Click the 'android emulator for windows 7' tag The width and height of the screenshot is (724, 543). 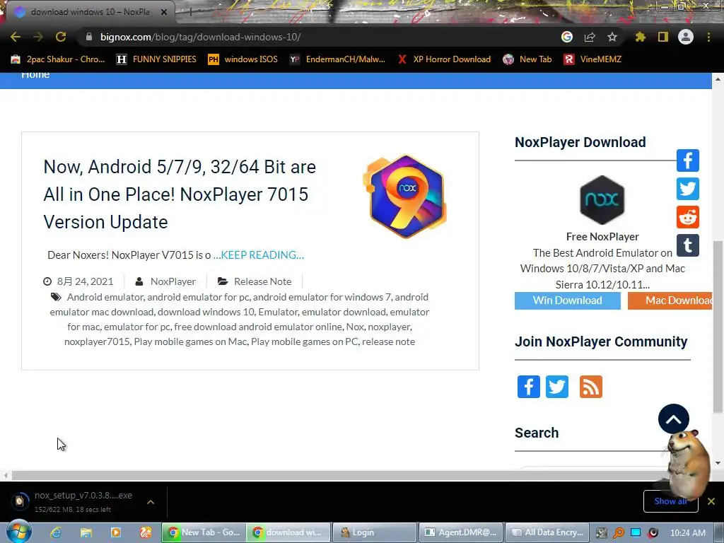click(322, 297)
